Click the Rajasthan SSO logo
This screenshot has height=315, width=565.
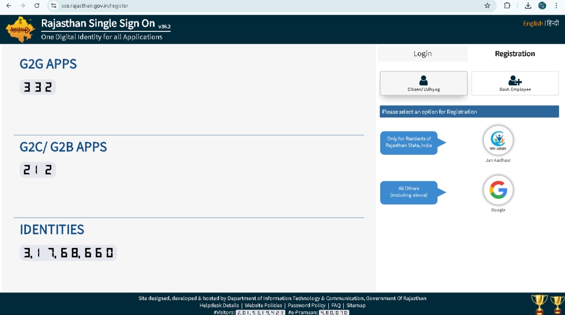20,30
